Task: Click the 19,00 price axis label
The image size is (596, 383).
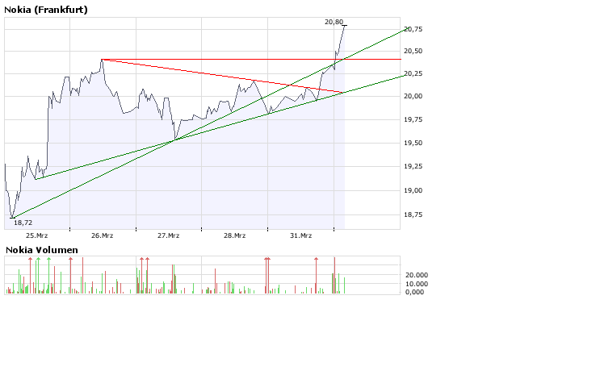Action: (x=413, y=190)
